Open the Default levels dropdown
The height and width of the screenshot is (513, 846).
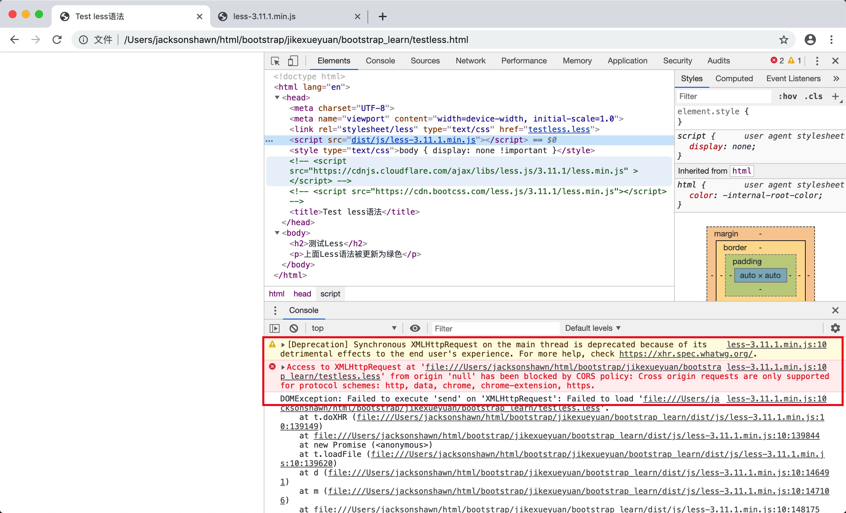(592, 328)
